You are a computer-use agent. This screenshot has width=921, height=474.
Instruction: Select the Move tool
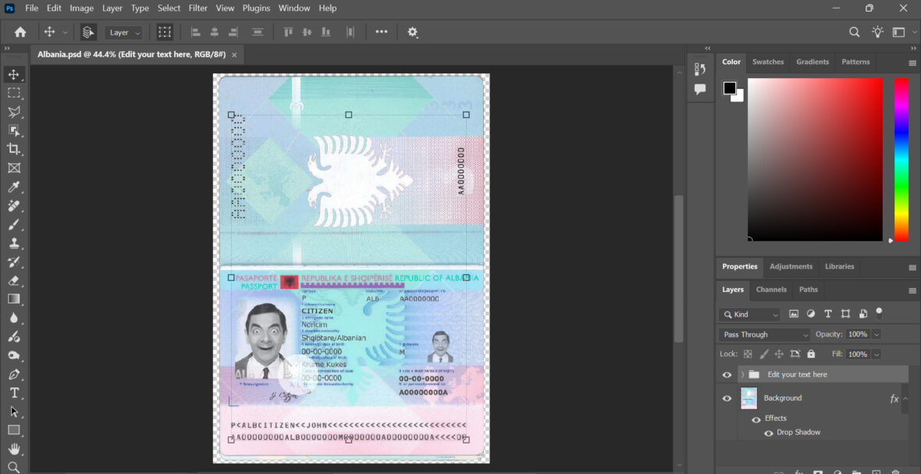point(13,74)
